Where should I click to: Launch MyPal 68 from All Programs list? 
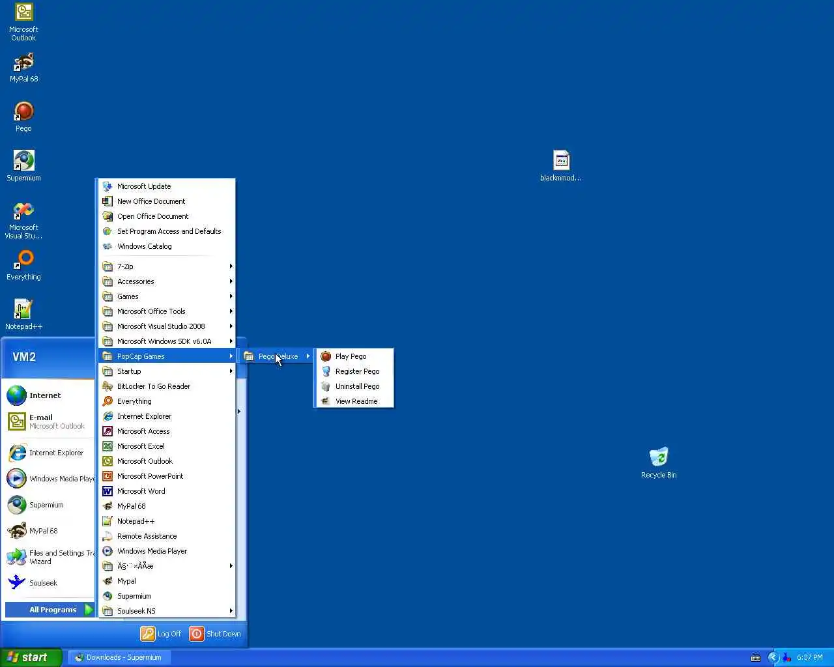pos(167,506)
